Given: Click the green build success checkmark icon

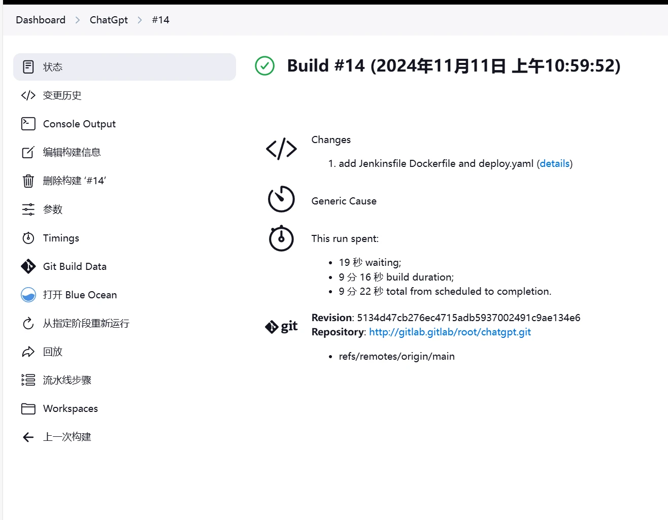Looking at the screenshot, I should tap(264, 66).
